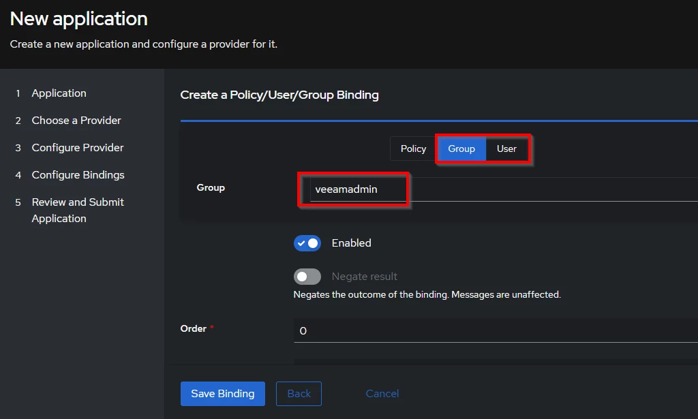Screen dimensions: 698x419
Task: Select the Policy binding type
Action: click(413, 149)
